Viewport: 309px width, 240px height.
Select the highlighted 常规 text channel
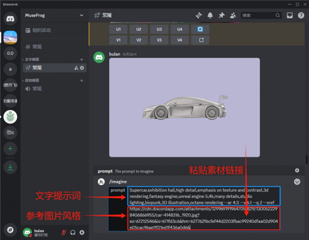55,68
